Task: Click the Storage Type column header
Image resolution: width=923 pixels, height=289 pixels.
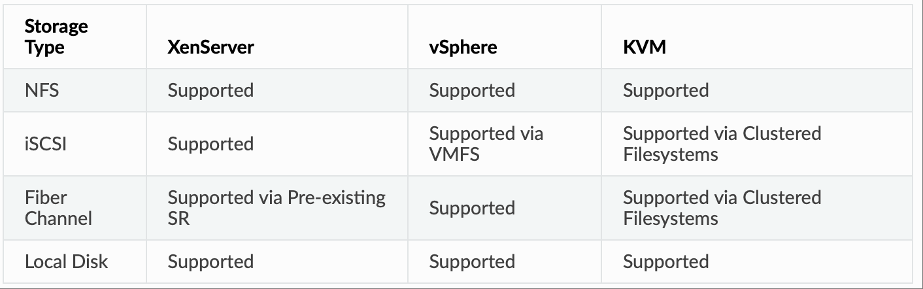Action: click(56, 37)
